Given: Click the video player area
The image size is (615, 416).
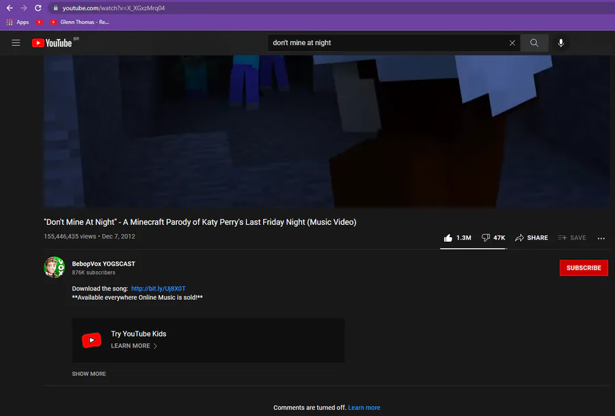Looking at the screenshot, I should (327, 131).
